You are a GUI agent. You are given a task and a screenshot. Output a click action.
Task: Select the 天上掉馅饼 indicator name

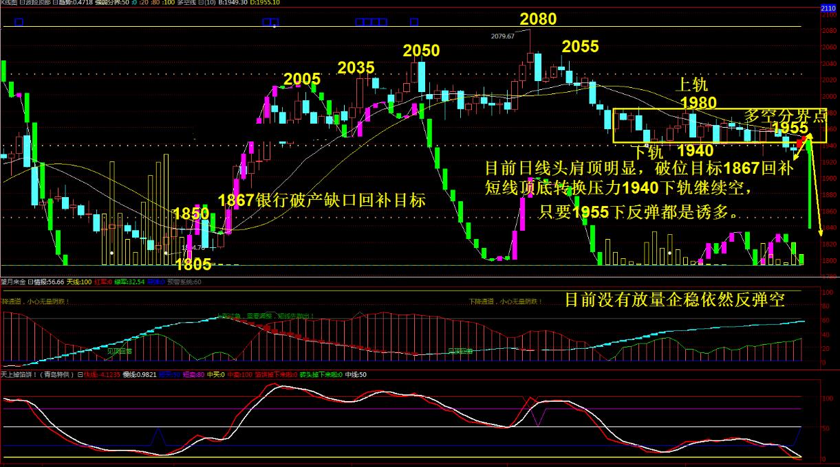37,375
